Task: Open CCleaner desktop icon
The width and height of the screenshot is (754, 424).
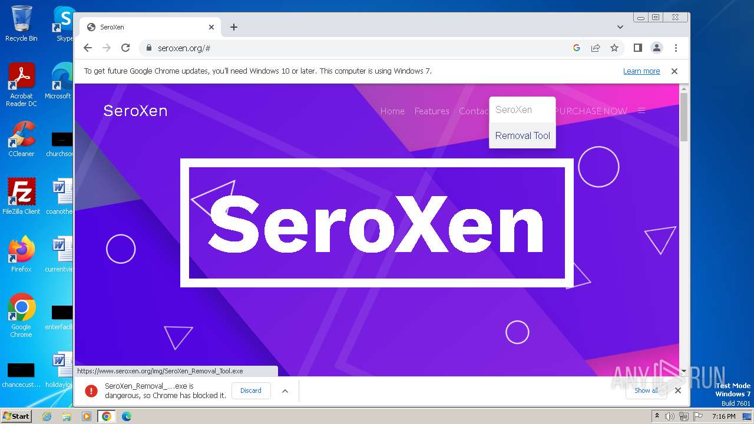Action: [21, 139]
